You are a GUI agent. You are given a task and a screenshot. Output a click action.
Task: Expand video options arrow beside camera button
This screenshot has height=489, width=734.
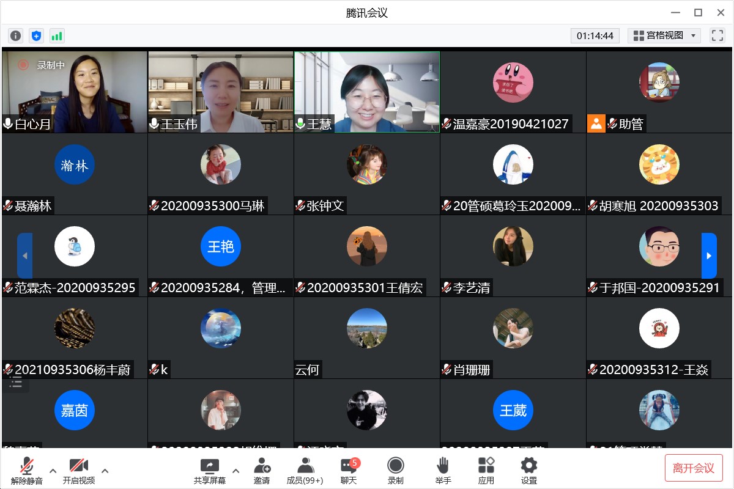(105, 471)
